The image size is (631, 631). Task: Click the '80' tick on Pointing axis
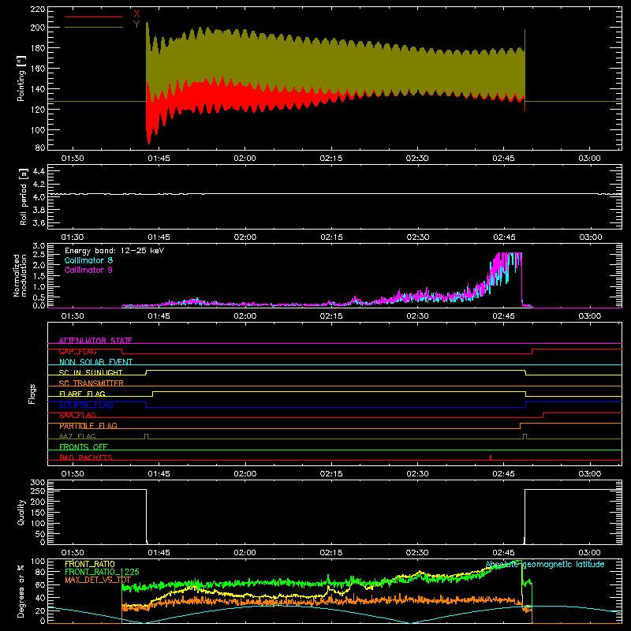point(40,147)
